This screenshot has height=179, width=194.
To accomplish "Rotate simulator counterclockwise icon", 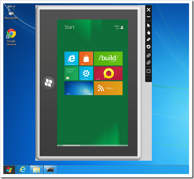I will [149, 63].
